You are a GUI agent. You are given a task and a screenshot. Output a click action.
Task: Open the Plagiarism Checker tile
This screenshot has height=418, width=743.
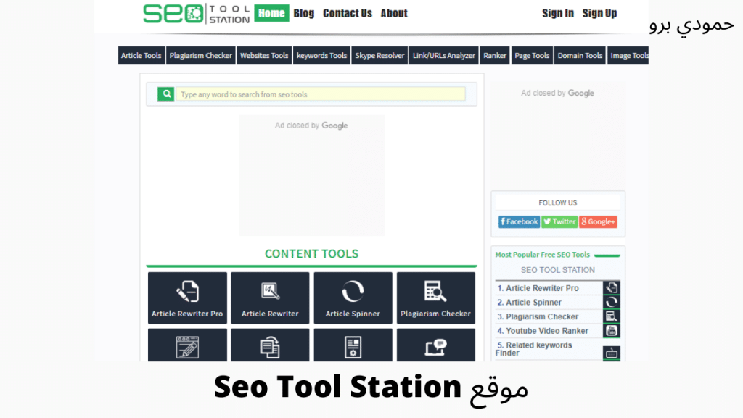(436, 298)
